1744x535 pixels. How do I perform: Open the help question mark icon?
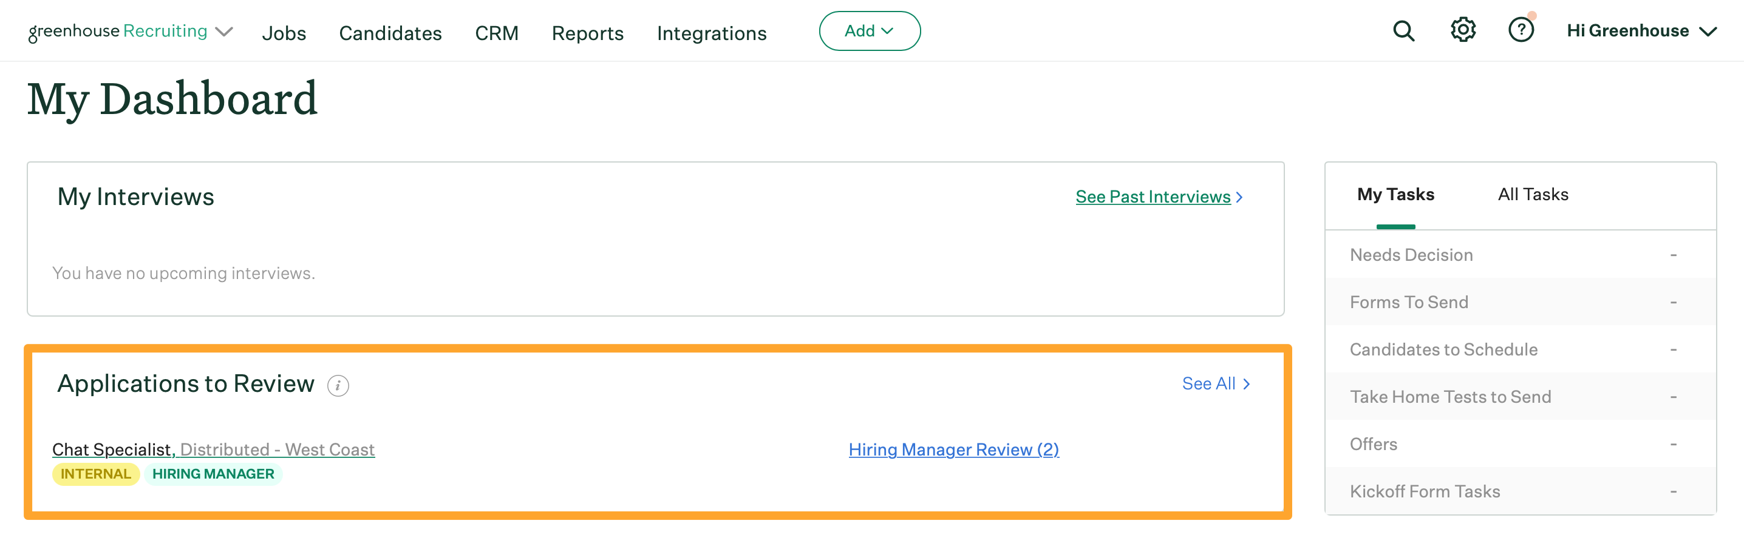pos(1521,30)
